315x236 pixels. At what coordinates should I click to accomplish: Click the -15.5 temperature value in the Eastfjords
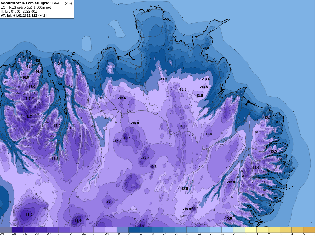click(x=273, y=151)
